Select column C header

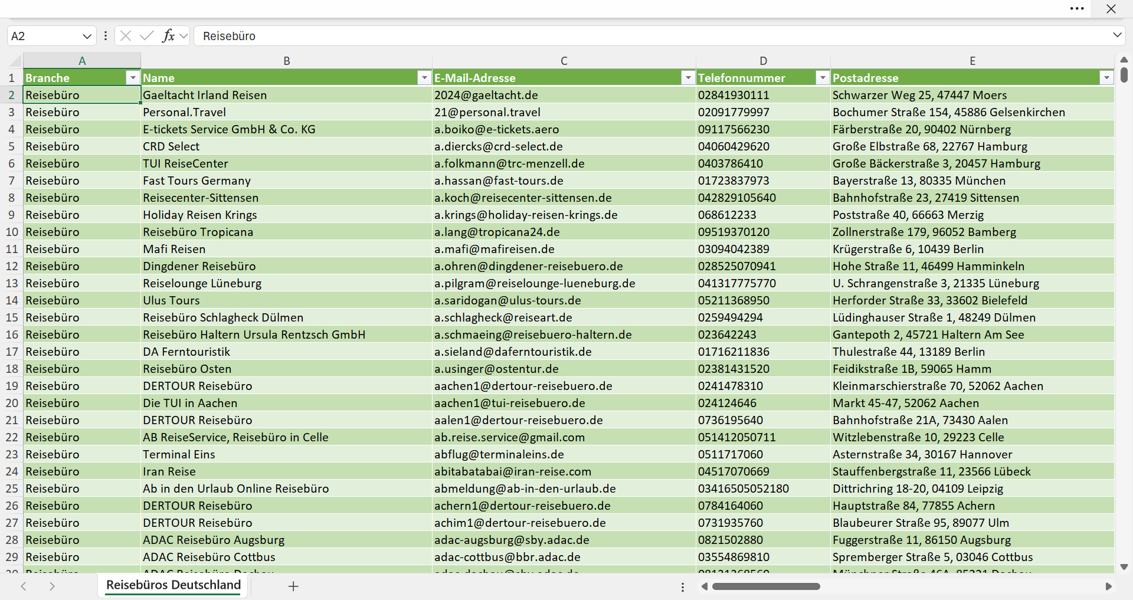coord(564,61)
